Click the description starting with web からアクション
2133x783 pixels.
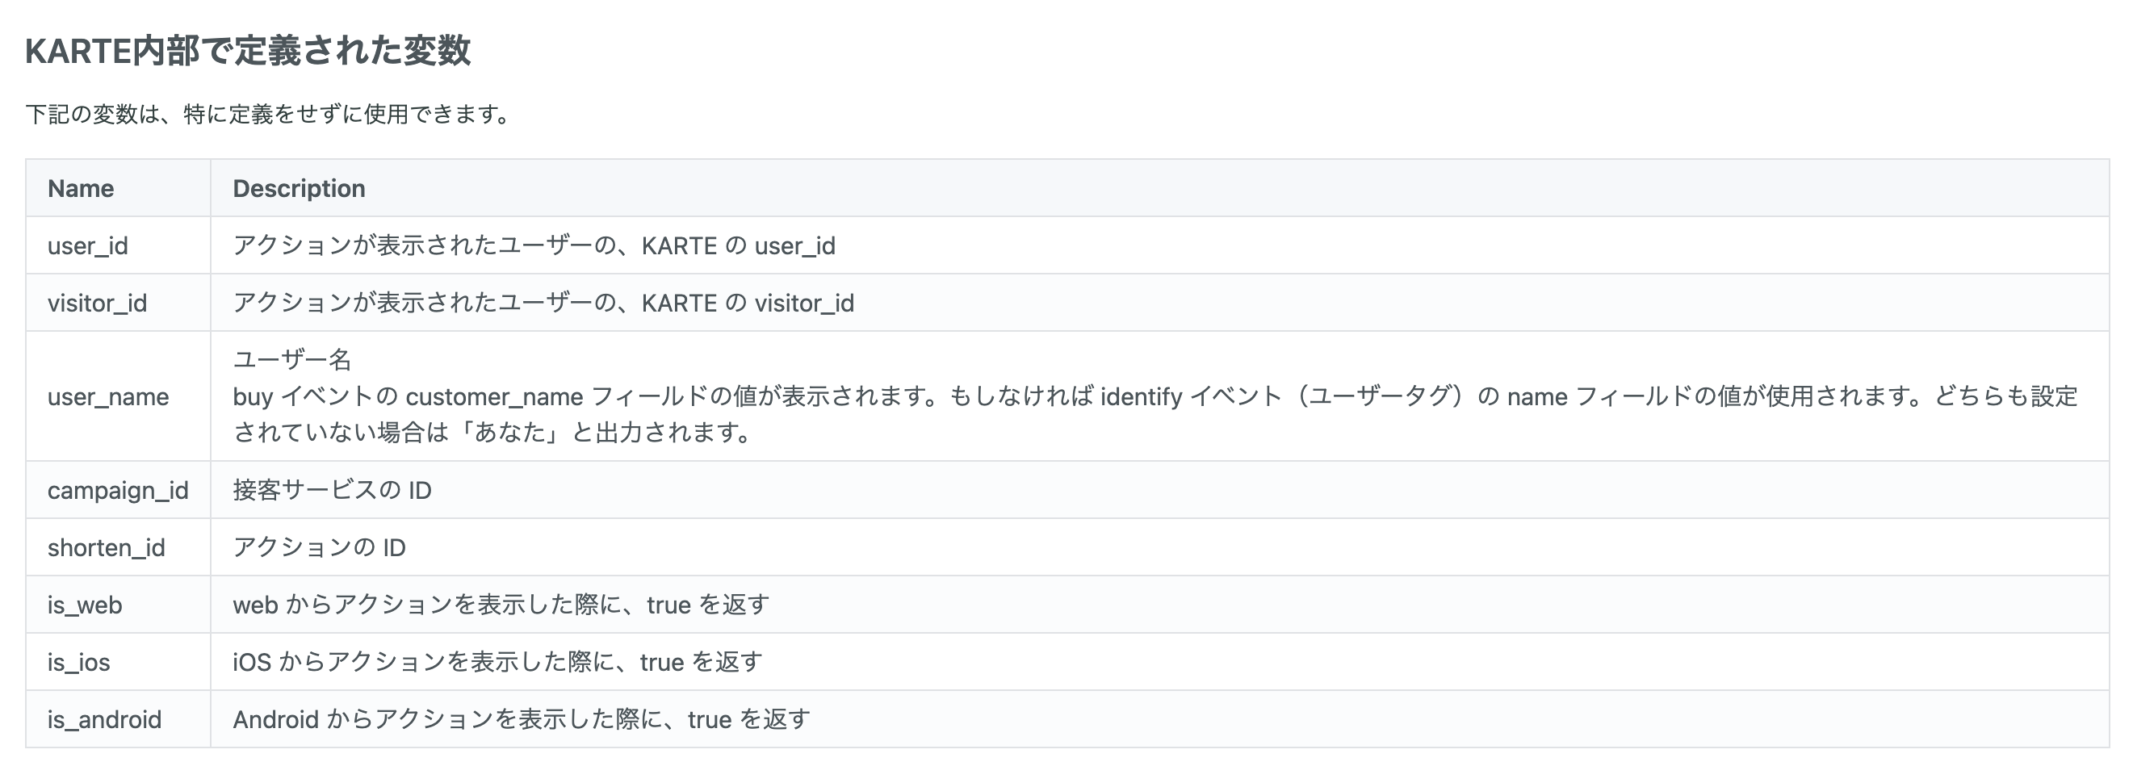[500, 605]
